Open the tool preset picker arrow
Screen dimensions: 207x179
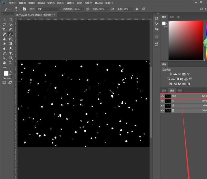point(10,9)
